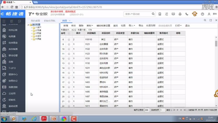Click the search icon at tab bar right
The image size is (218, 123).
click(x=205, y=20)
